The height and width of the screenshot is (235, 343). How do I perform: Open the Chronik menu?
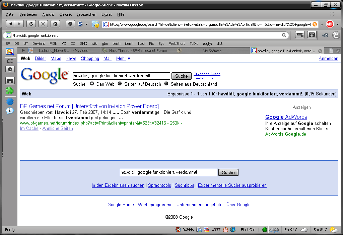point(65,14)
